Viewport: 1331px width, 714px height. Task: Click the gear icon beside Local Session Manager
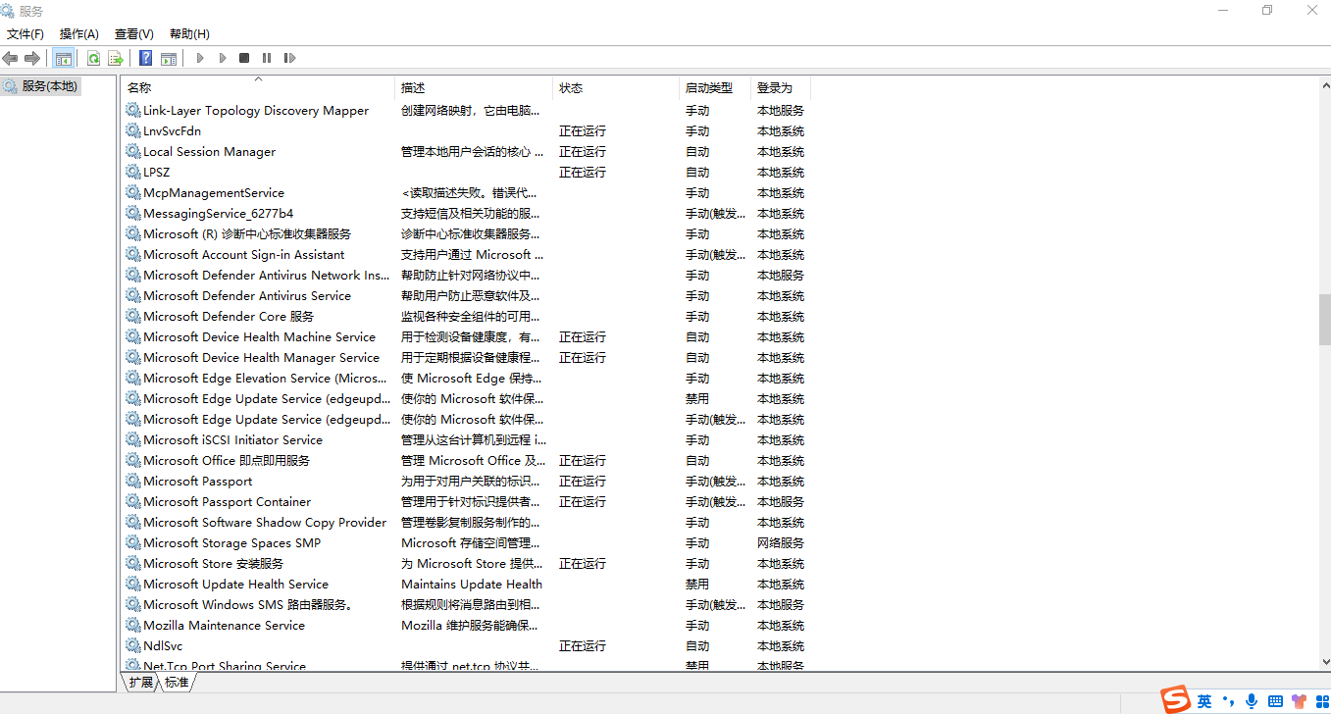click(133, 151)
